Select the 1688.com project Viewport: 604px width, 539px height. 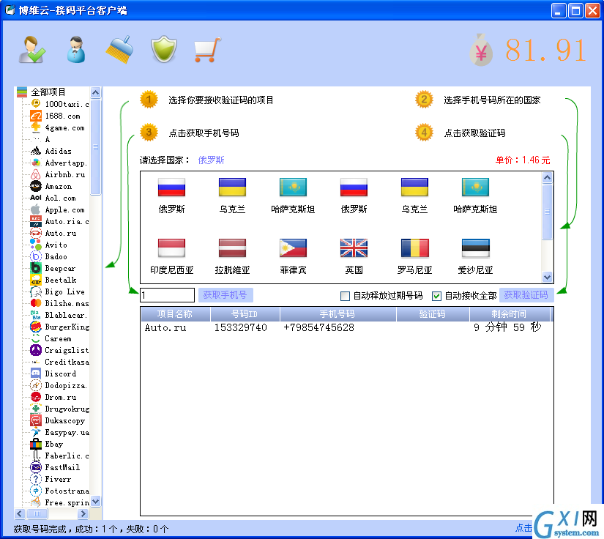(x=62, y=116)
